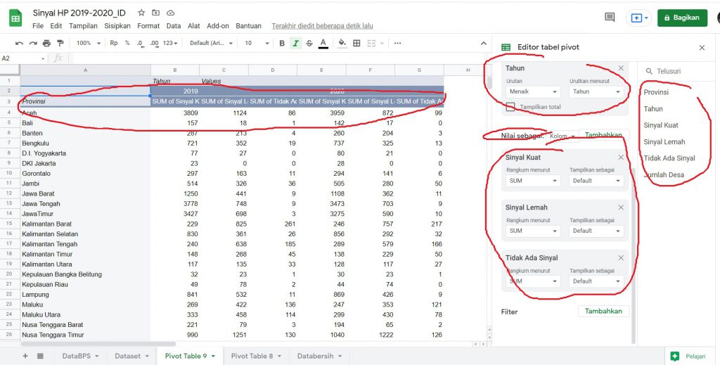
Task: Show more toolbar options
Action: [x=398, y=43]
